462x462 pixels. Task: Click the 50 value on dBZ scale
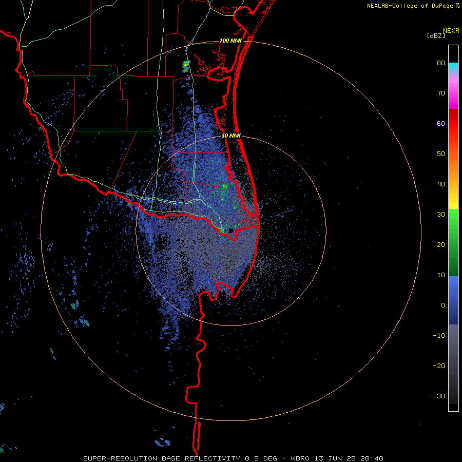pos(441,154)
